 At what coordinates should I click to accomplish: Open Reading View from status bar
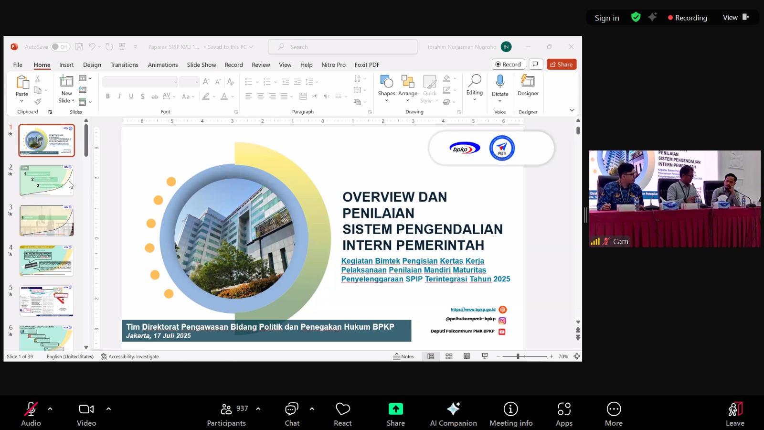pyautogui.click(x=467, y=356)
